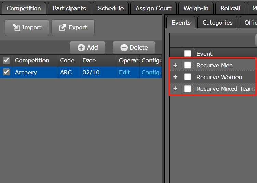Click the Delete competition button
Image resolution: width=257 pixels, height=183 pixels.
(134, 47)
